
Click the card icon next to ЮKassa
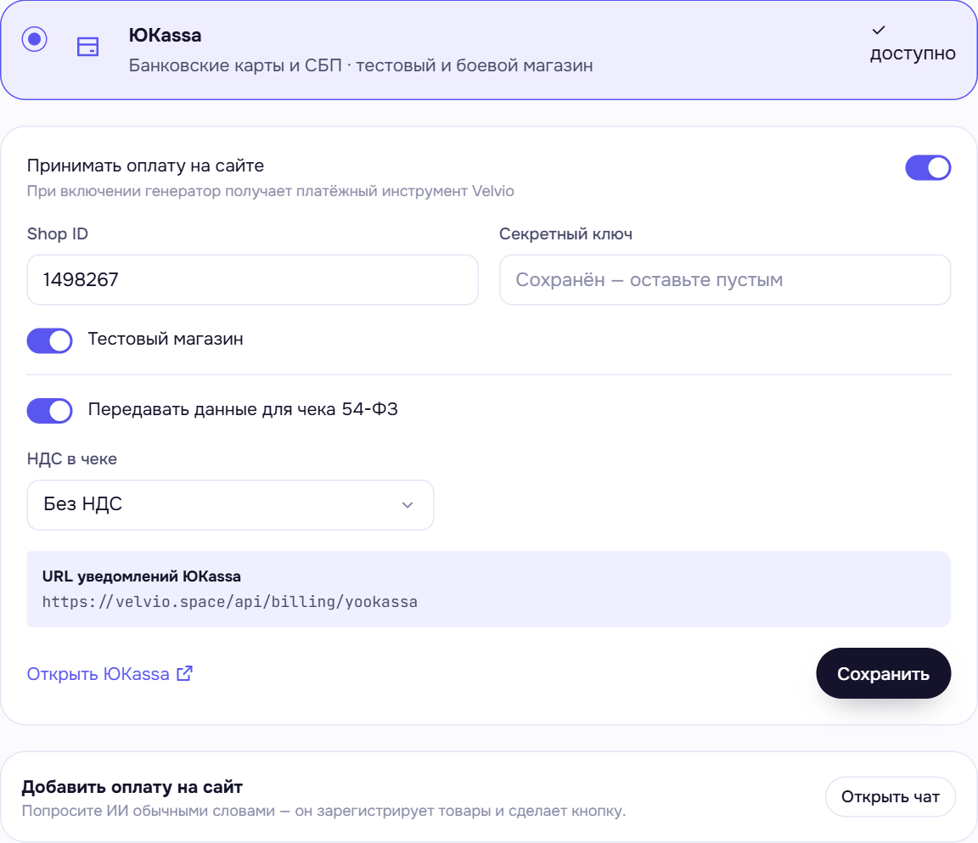[88, 47]
